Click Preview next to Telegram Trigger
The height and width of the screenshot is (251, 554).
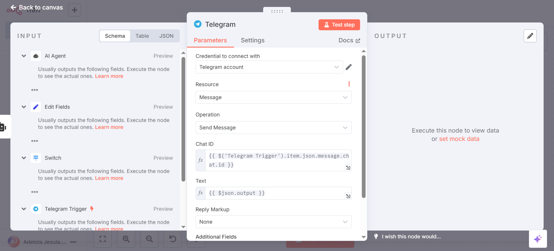tap(163, 209)
